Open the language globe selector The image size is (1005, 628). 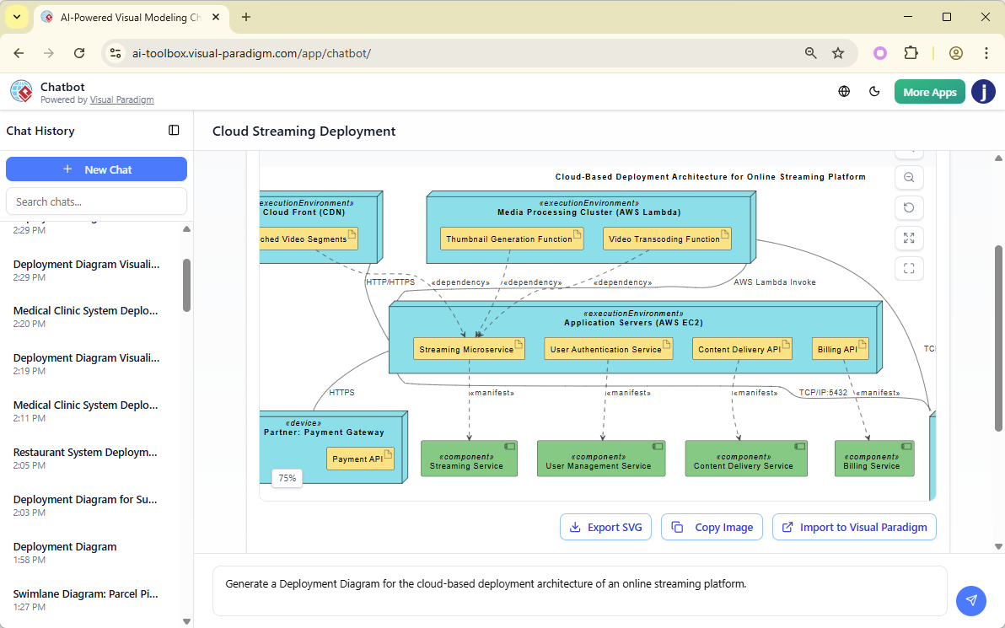pyautogui.click(x=844, y=91)
